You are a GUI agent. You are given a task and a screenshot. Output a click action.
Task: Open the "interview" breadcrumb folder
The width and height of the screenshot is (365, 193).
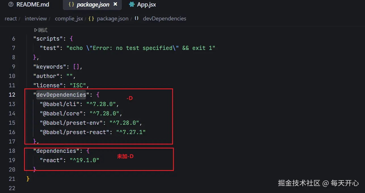click(36, 19)
